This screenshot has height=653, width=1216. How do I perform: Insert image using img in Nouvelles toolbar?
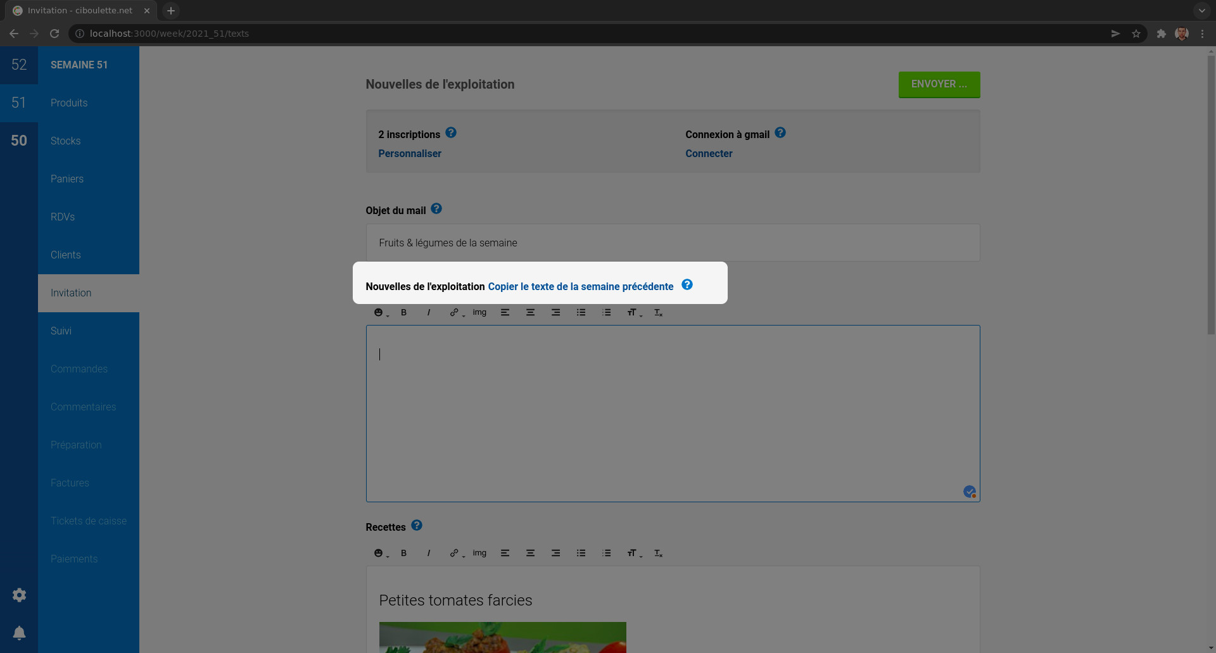point(479,312)
